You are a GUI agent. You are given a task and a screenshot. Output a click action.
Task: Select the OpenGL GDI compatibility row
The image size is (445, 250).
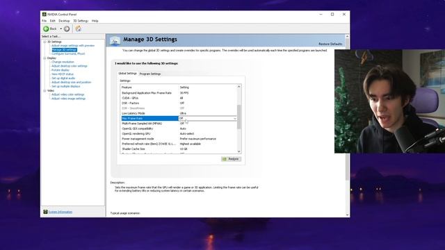click(x=179, y=128)
